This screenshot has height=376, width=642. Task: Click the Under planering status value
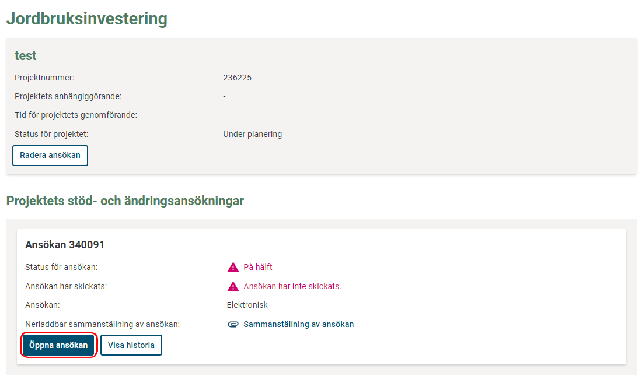tap(253, 134)
